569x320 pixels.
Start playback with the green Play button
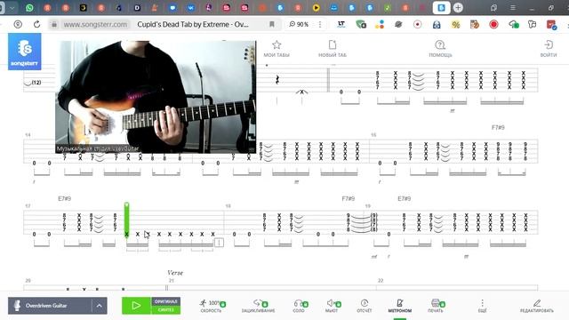coord(136,306)
